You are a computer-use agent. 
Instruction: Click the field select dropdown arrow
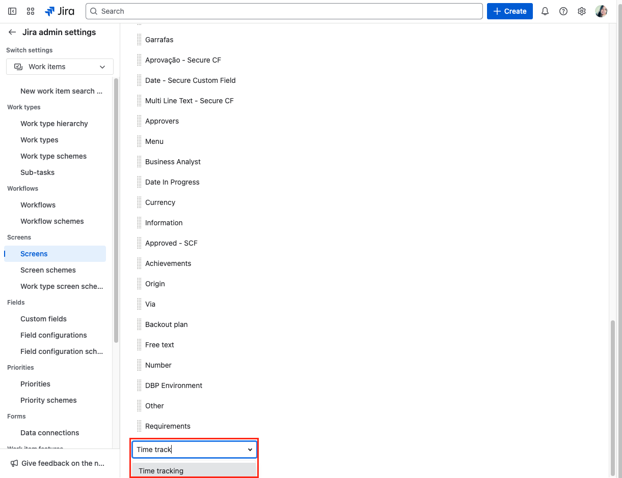click(250, 450)
